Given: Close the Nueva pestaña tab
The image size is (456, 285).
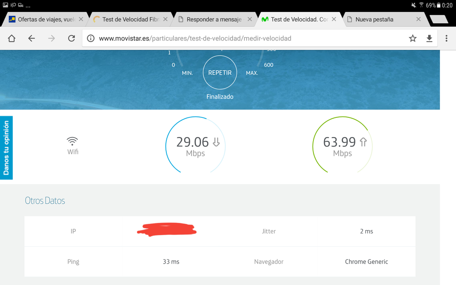Looking at the screenshot, I should [418, 19].
